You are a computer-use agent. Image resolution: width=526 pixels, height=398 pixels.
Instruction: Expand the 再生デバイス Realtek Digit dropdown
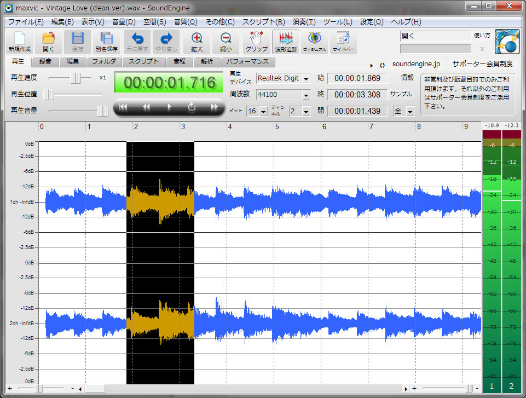(x=306, y=79)
